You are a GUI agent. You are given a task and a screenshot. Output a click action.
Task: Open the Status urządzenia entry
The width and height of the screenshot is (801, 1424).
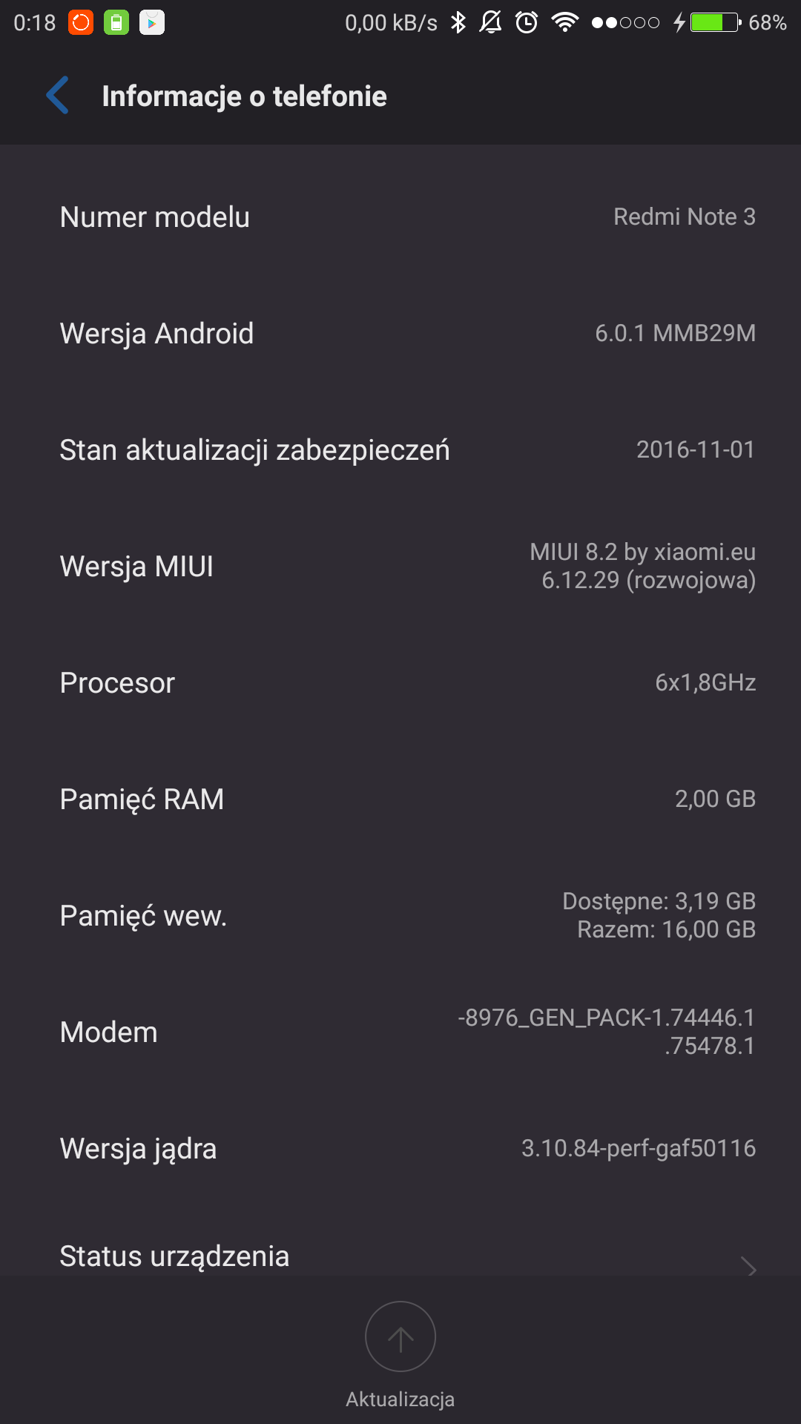pyautogui.click(x=175, y=1257)
